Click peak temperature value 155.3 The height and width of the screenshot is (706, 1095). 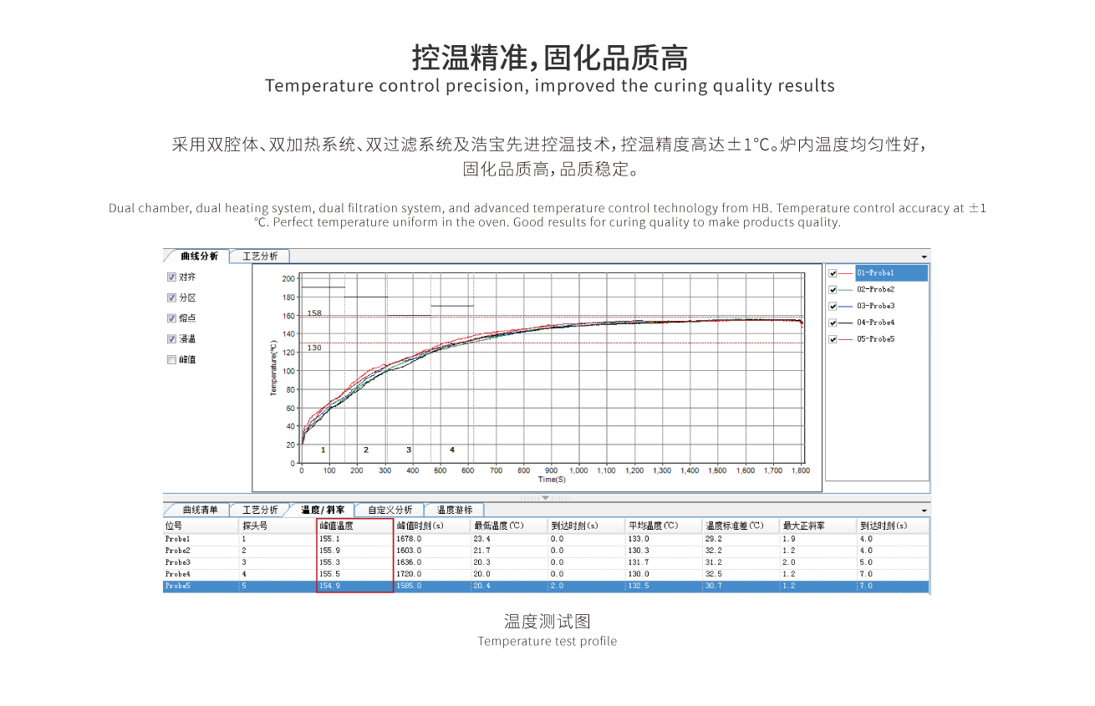tap(329, 563)
